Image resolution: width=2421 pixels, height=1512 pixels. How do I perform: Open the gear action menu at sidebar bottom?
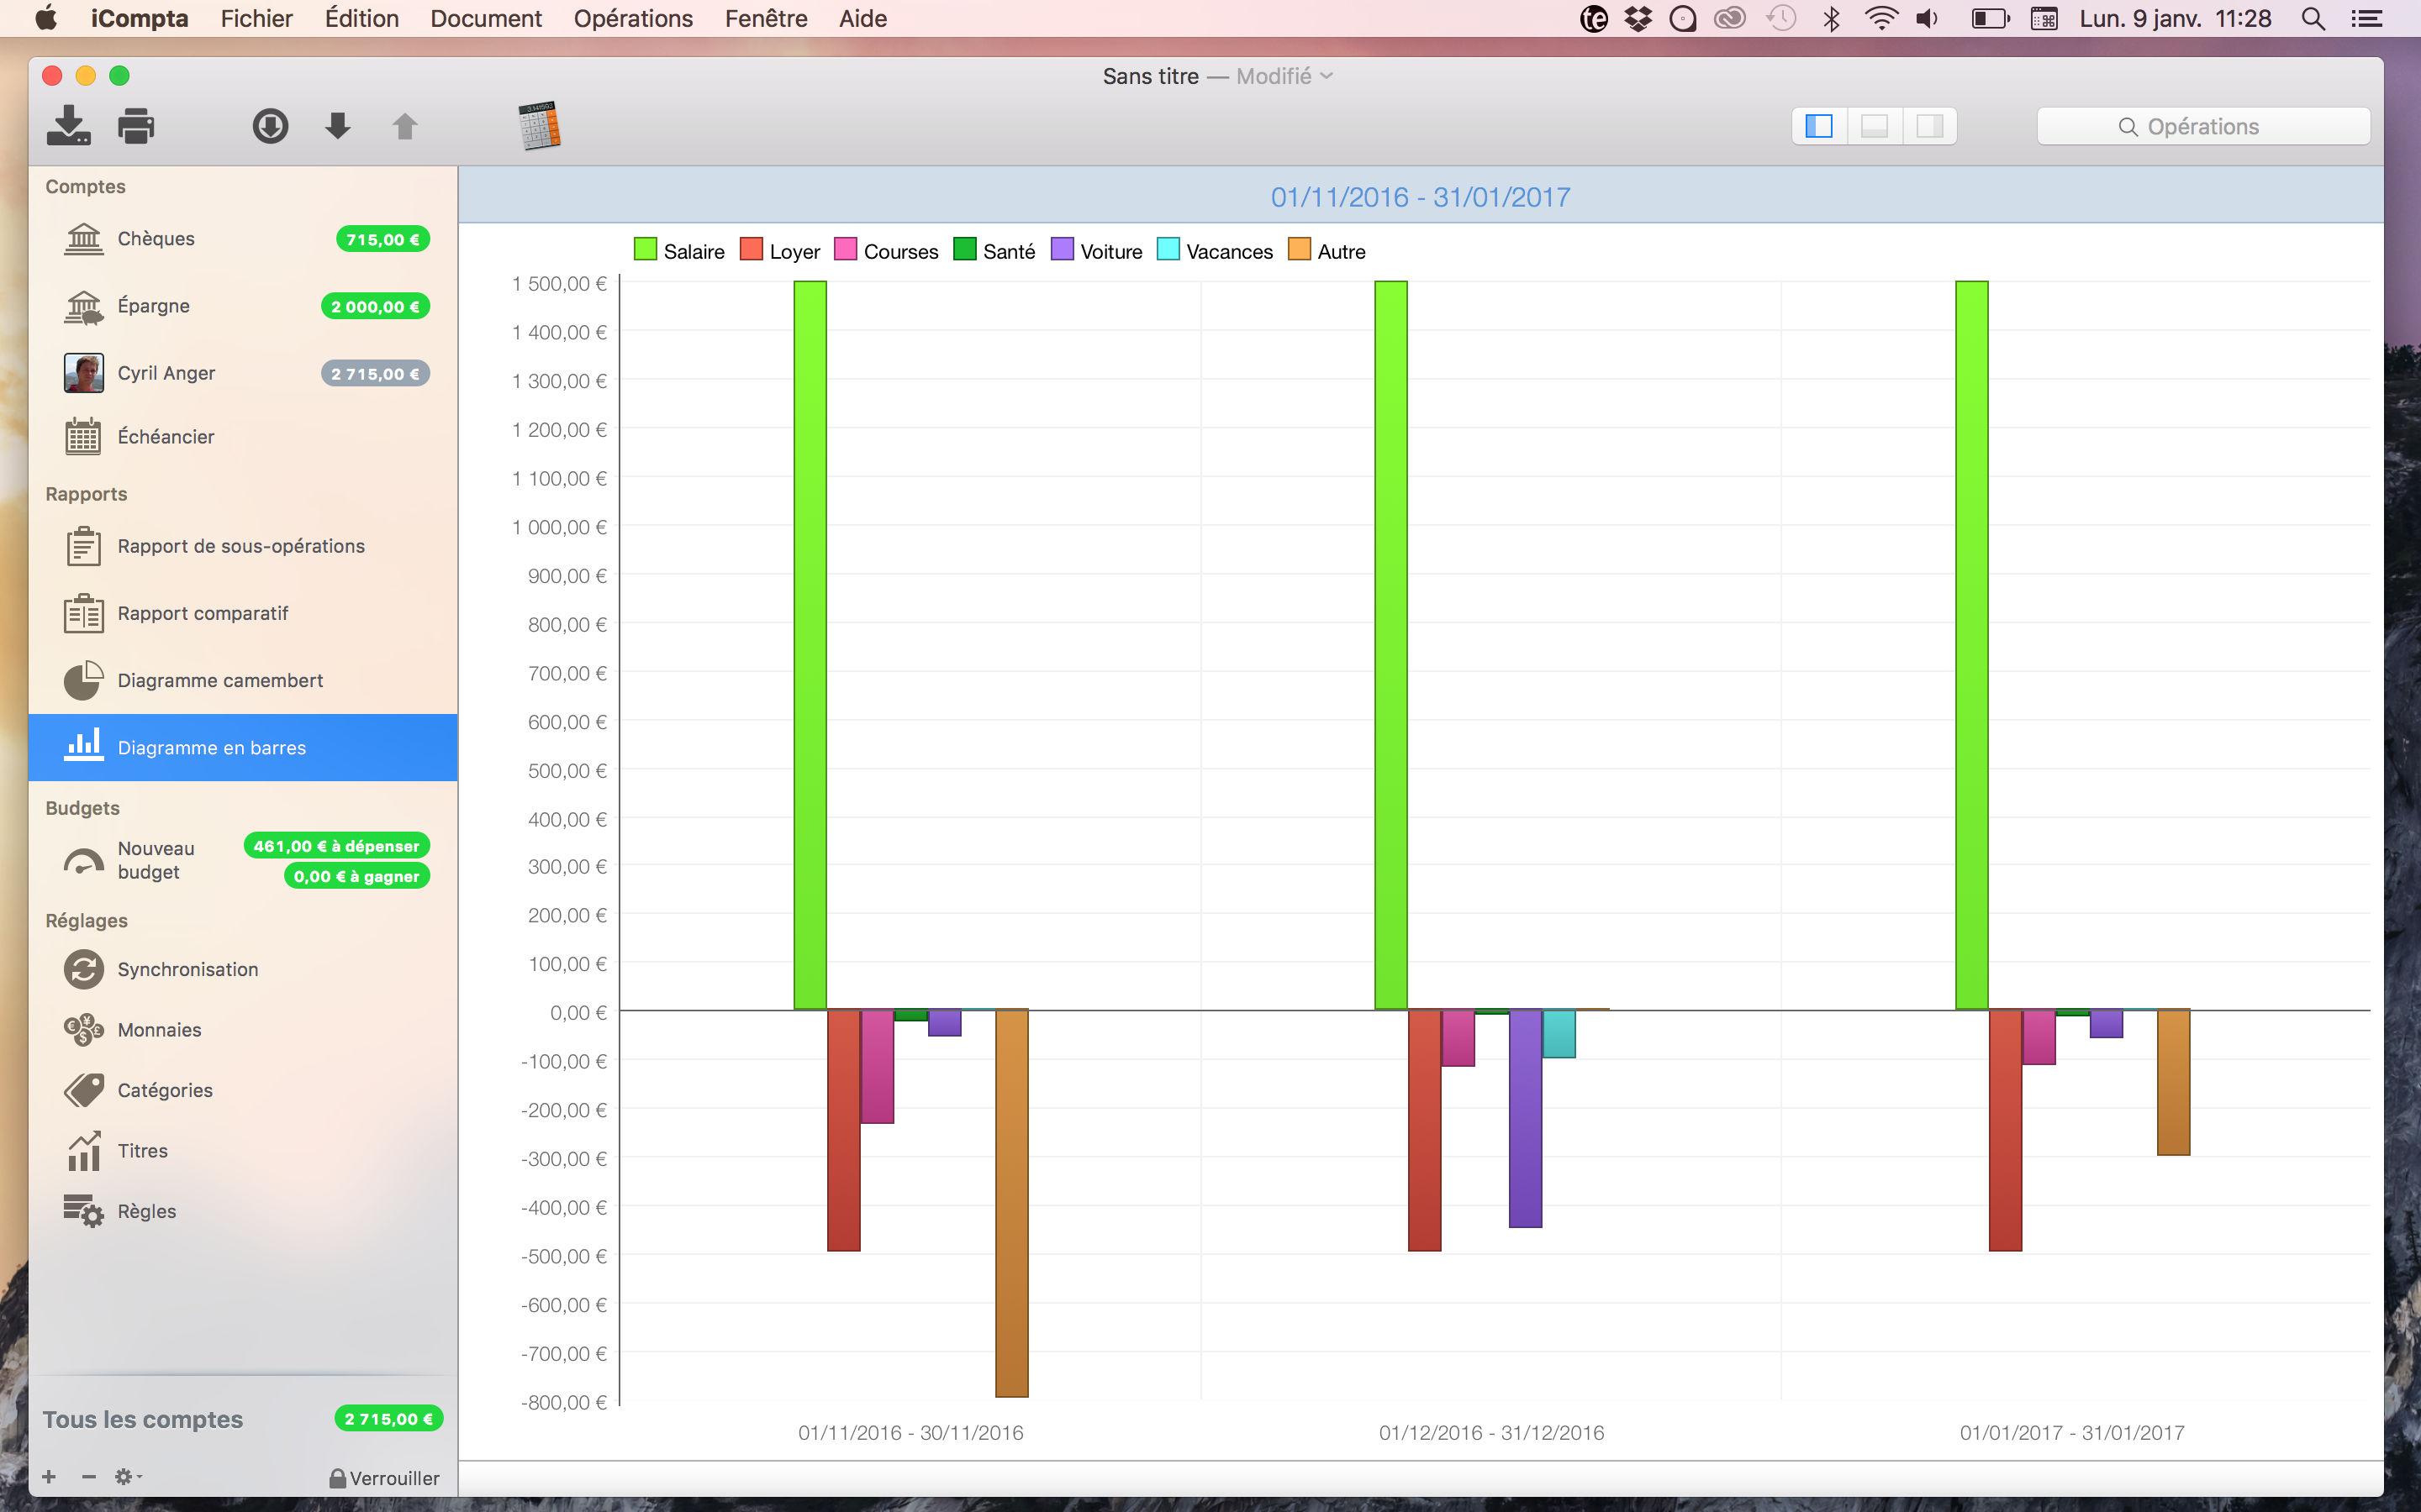click(x=127, y=1477)
